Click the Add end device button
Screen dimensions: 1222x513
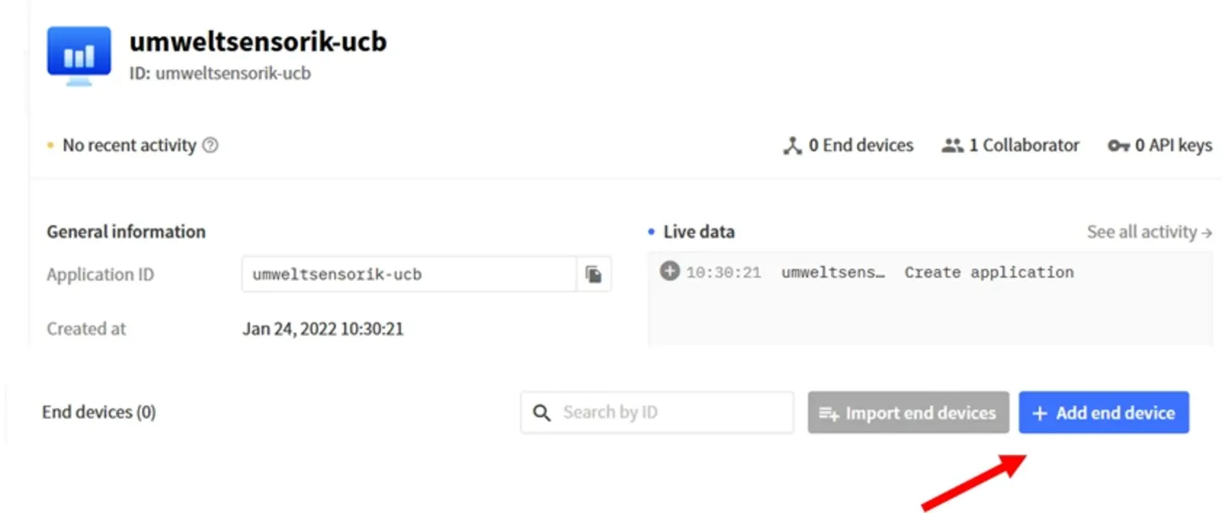coord(1103,413)
